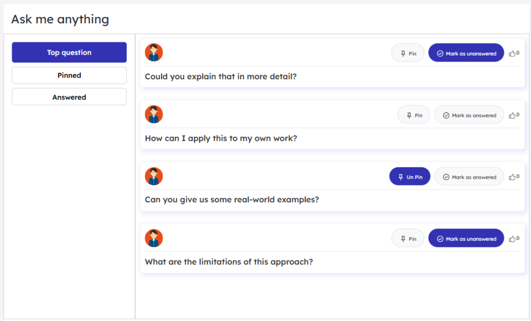Image resolution: width=531 pixels, height=321 pixels.
Task: Click the avatar on the limitations question
Action: [x=153, y=238]
